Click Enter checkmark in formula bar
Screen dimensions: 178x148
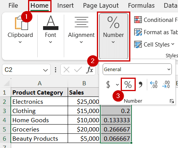click(x=78, y=70)
